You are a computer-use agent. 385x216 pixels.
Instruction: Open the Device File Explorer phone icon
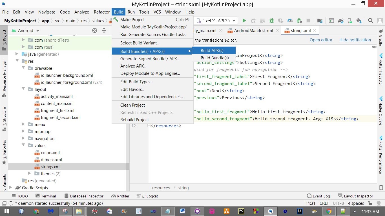tap(381, 188)
